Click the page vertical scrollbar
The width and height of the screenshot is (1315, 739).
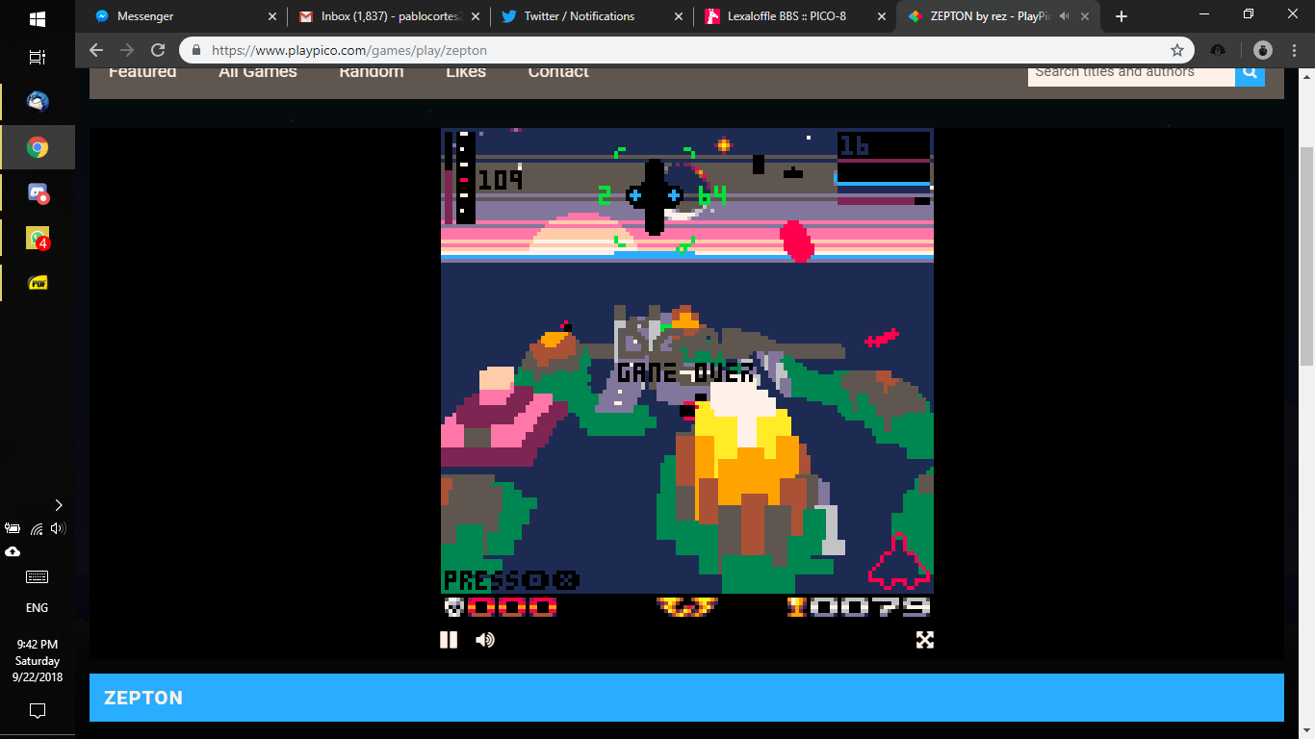(1306, 255)
